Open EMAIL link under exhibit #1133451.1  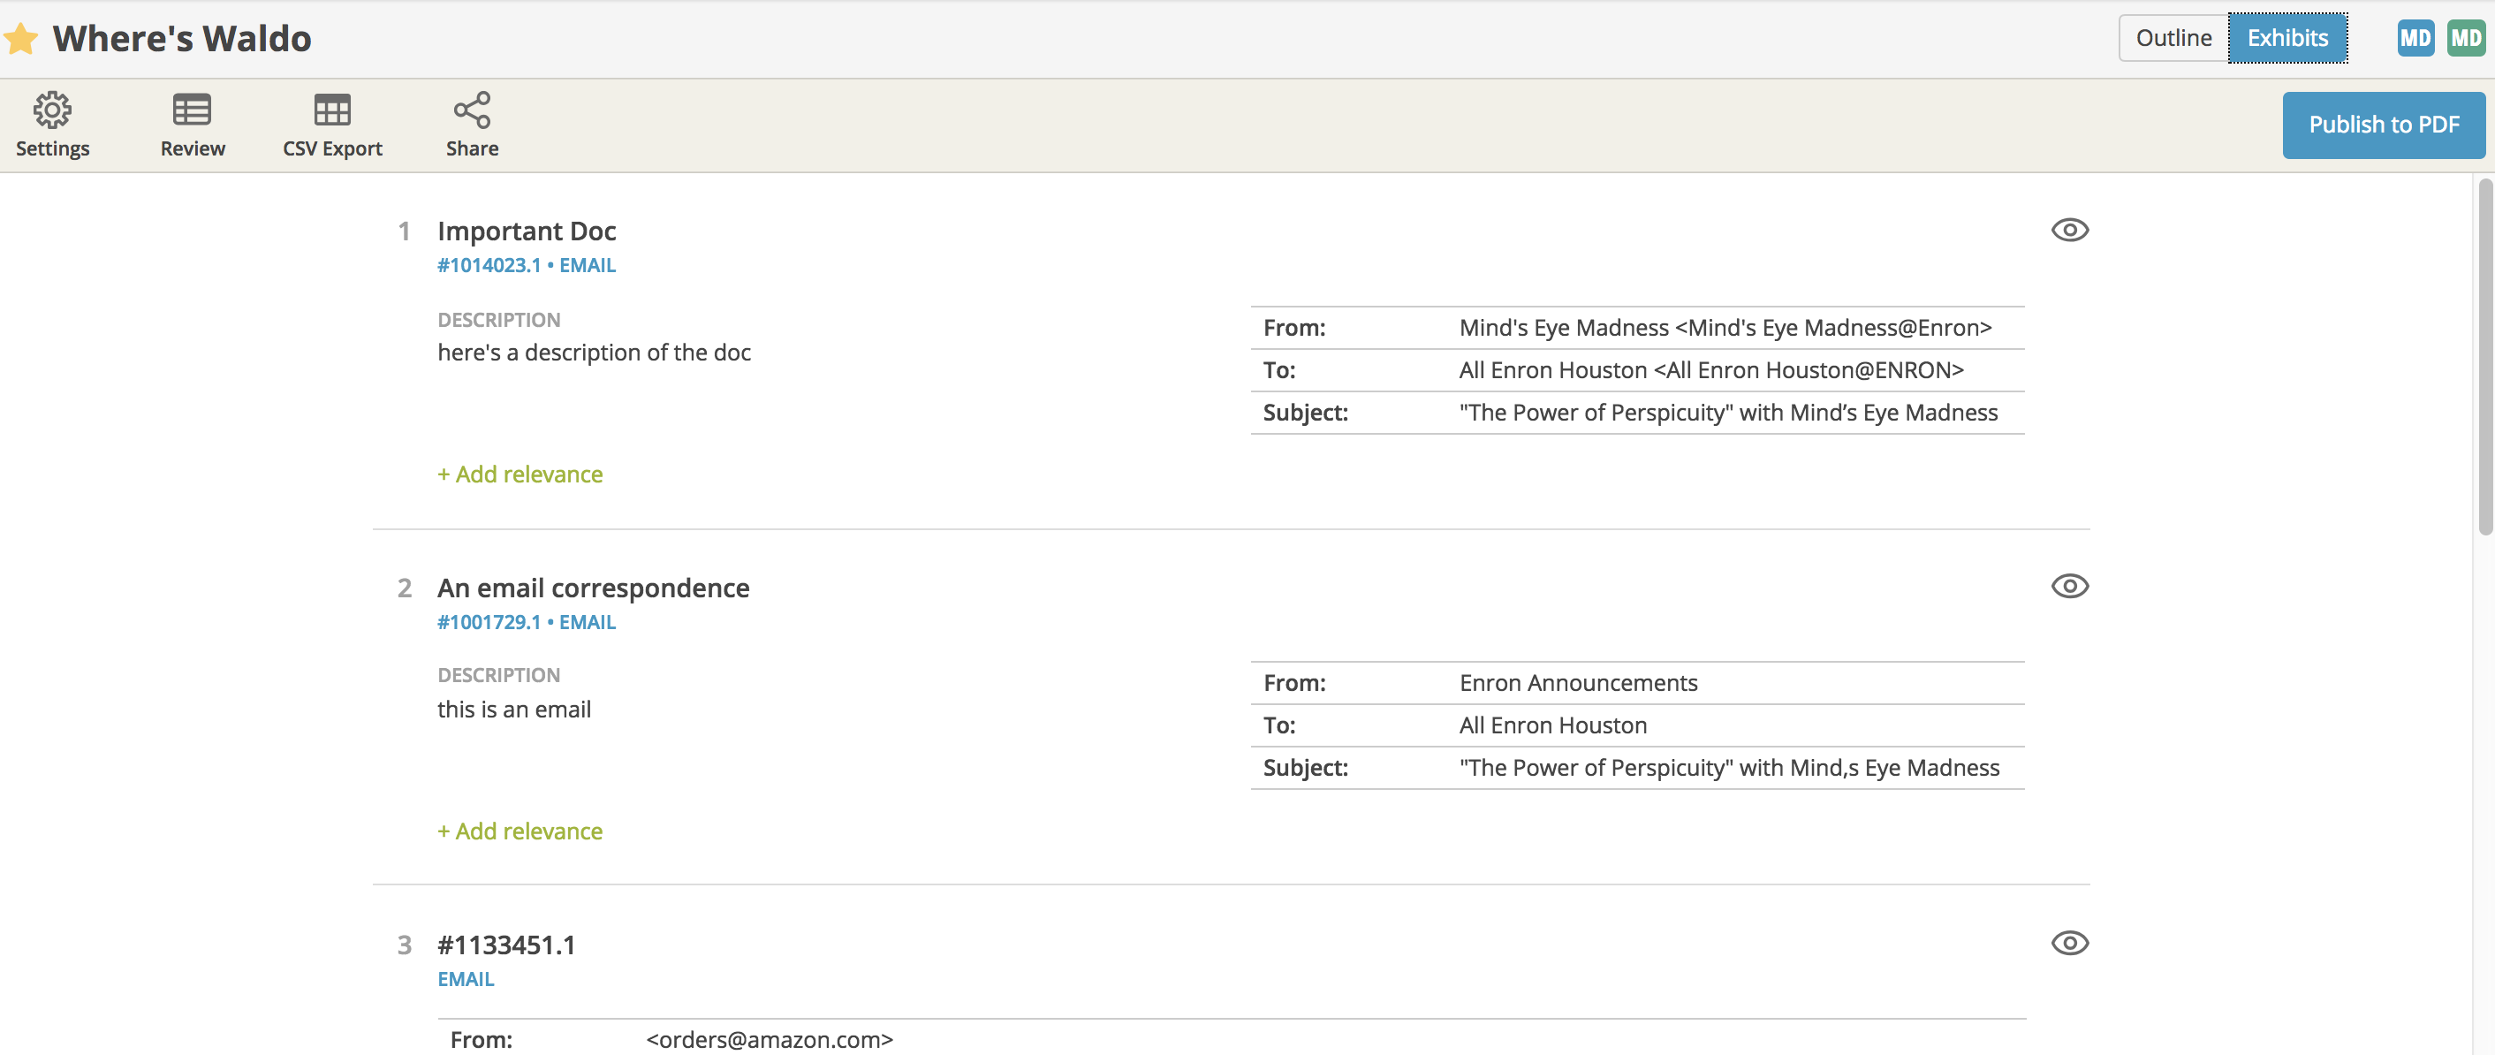(x=466, y=978)
